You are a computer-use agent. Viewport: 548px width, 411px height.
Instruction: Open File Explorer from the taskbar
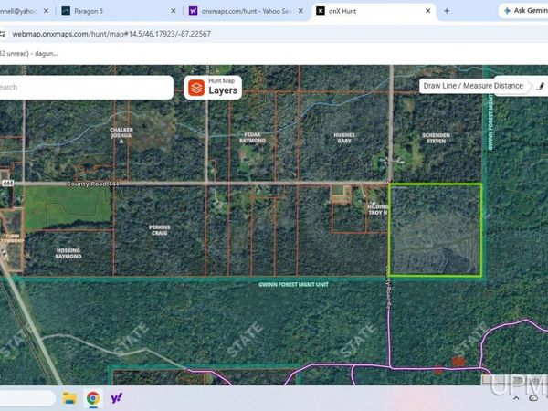coord(69,398)
